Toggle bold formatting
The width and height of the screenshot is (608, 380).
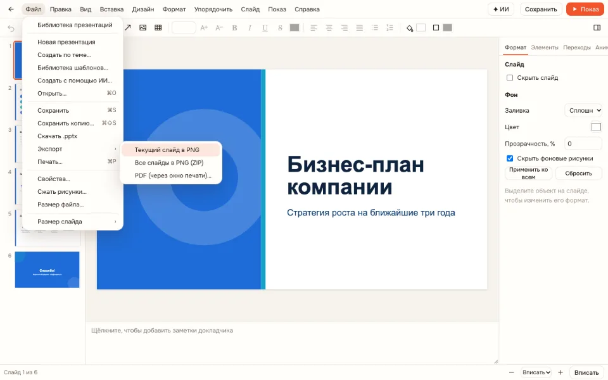tap(234, 27)
